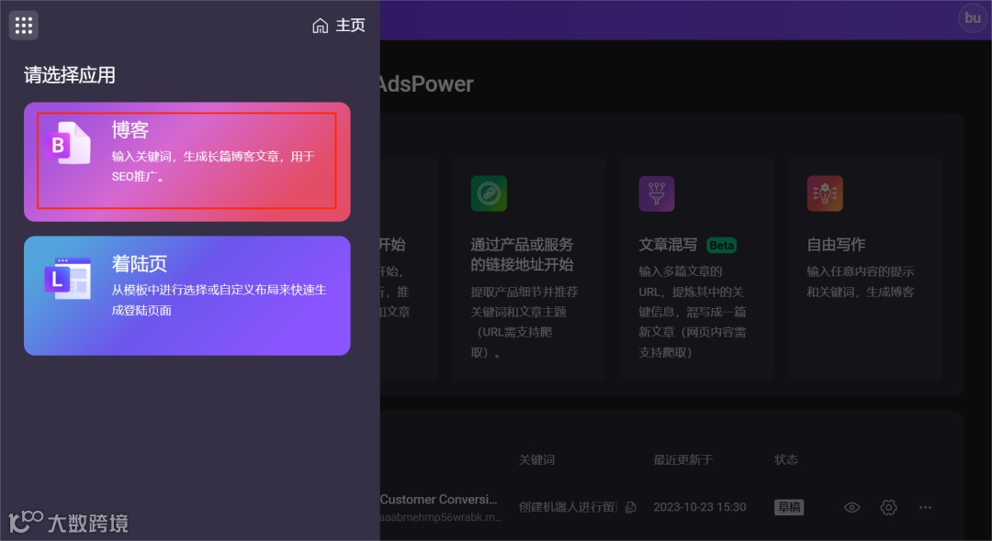Open the Customer Conversi... article link
This screenshot has height=541, width=992.
[439, 500]
